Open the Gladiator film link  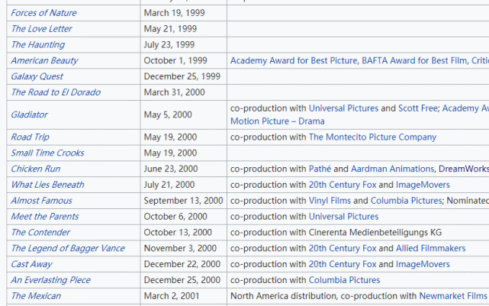point(29,114)
